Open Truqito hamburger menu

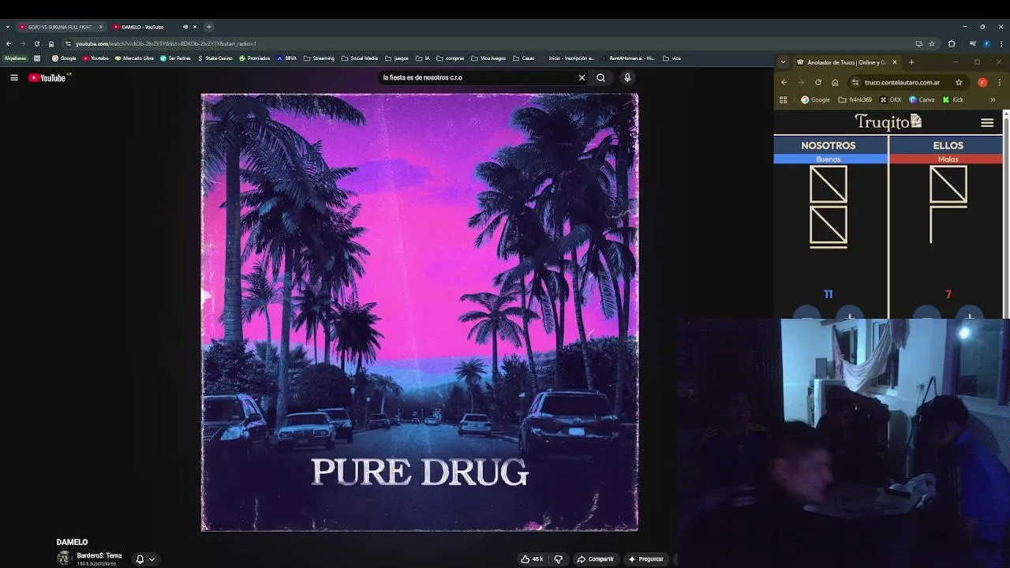[987, 122]
